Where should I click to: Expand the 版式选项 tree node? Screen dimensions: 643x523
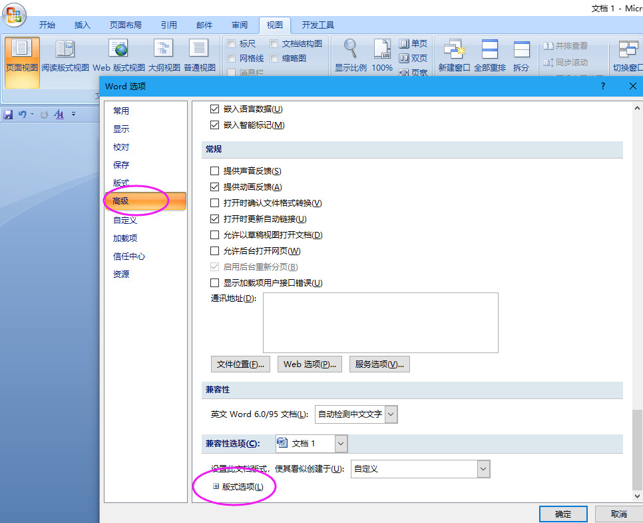216,487
